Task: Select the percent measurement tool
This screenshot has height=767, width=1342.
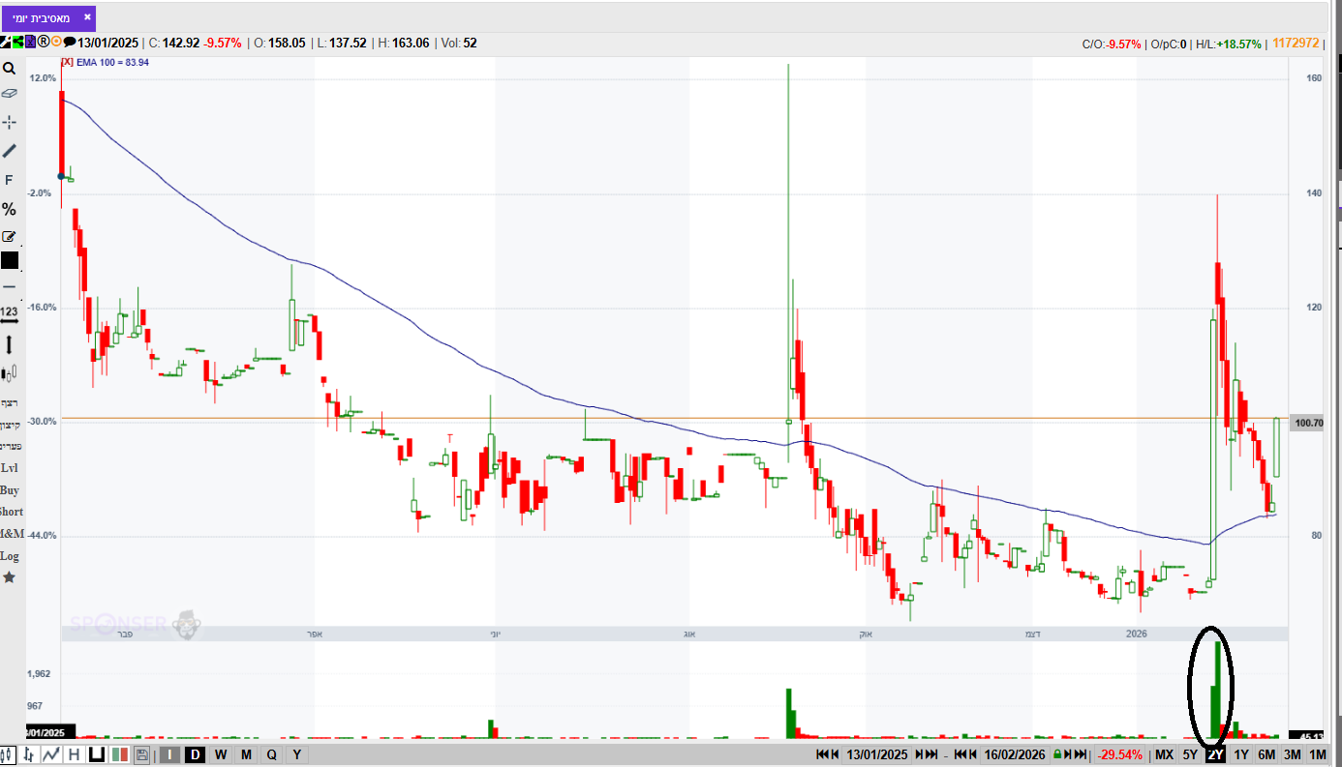Action: 9,209
